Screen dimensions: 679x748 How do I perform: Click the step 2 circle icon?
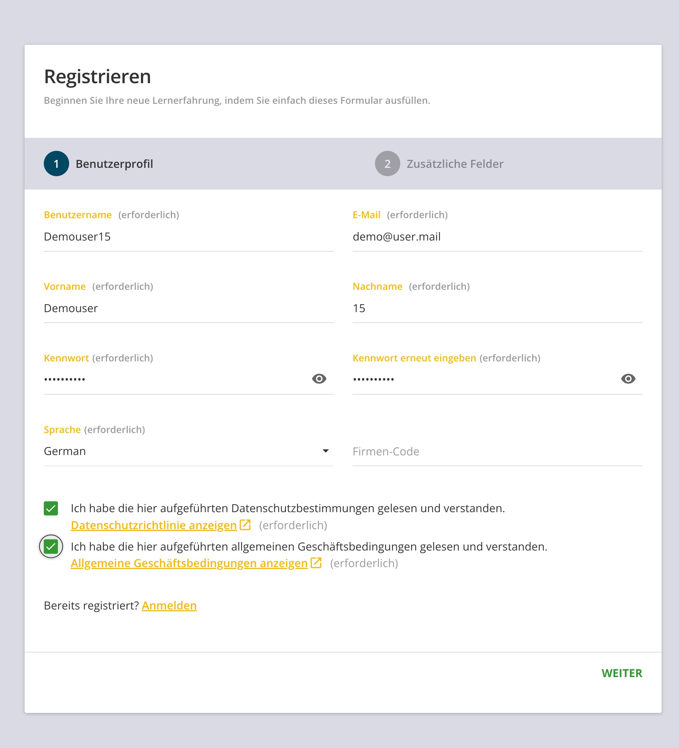click(388, 163)
